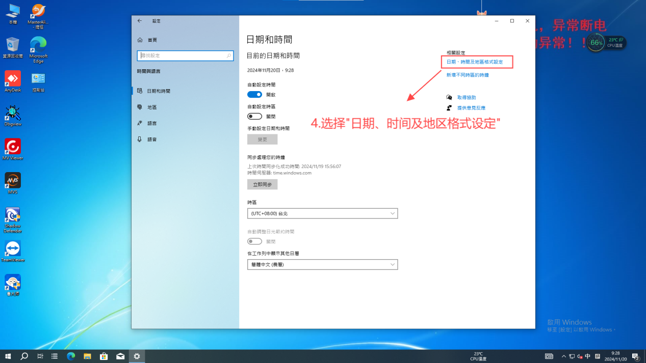Toggle 自動調整日光節約時間 switch

254,241
